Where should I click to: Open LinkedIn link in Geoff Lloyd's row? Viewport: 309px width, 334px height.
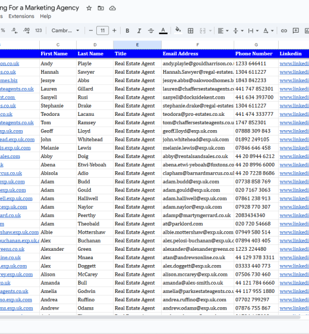294,131
